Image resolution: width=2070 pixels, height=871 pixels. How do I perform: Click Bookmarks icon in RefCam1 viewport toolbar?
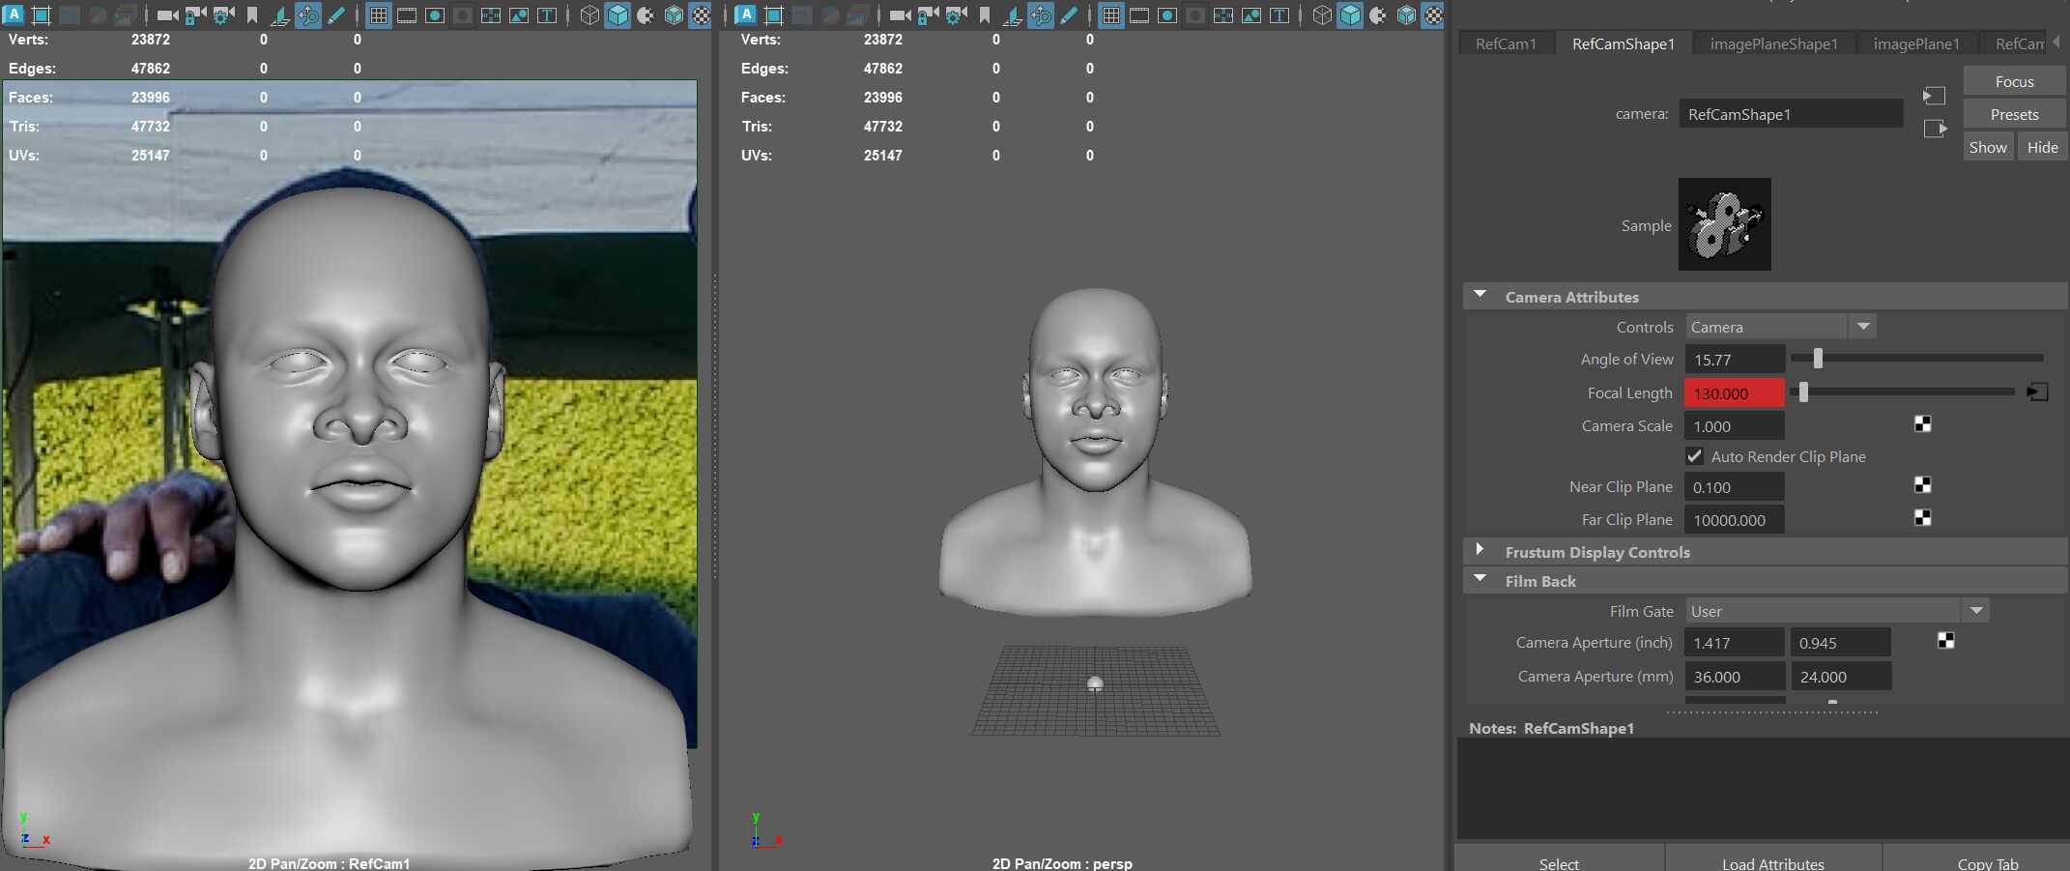click(x=252, y=15)
